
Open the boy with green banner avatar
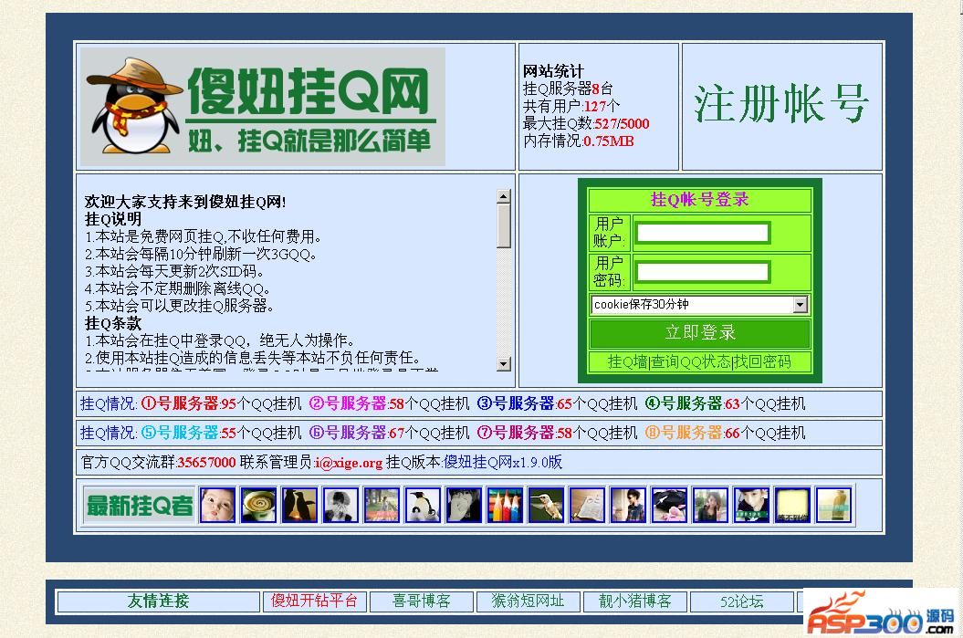[752, 506]
